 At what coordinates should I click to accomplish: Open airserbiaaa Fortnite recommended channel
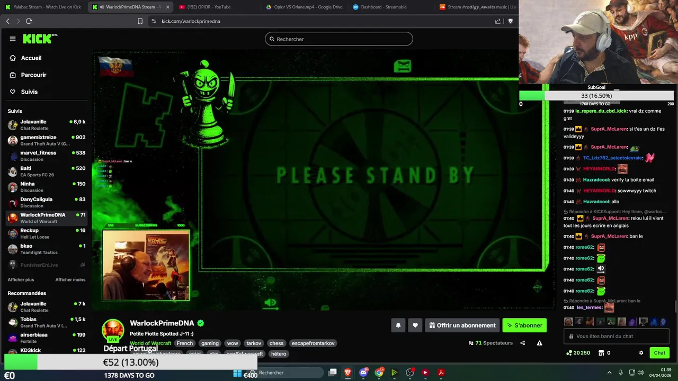[x=47, y=338]
